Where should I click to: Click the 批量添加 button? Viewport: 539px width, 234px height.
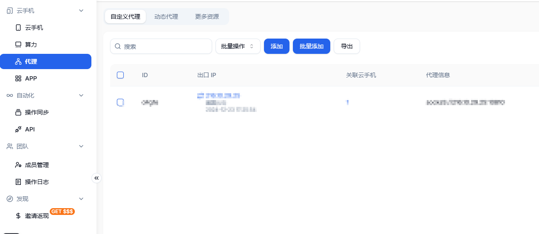coord(312,46)
